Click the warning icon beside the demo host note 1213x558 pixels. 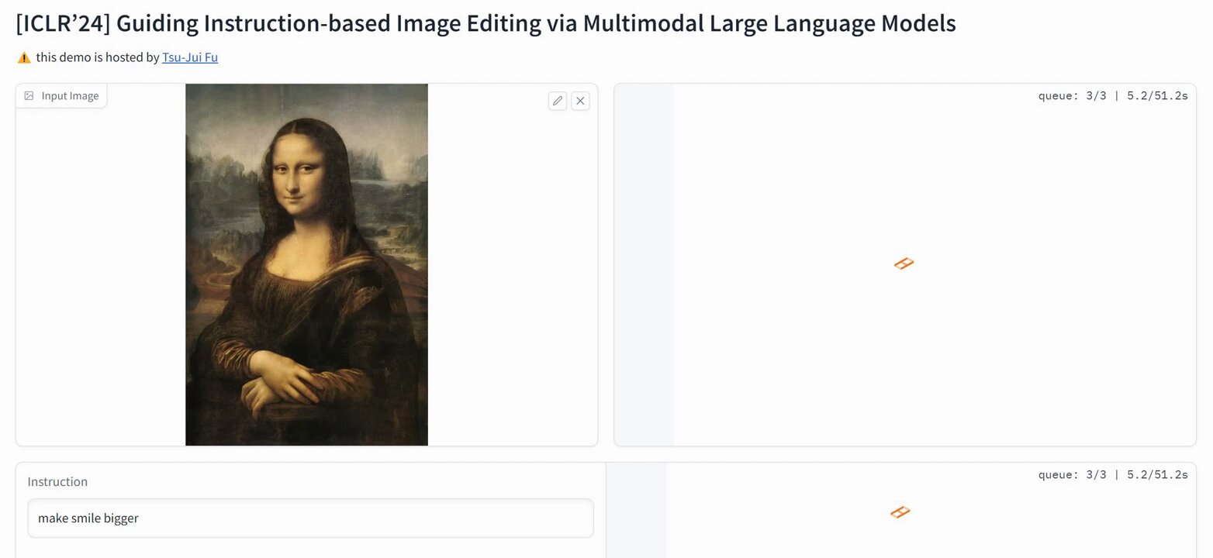(x=24, y=57)
